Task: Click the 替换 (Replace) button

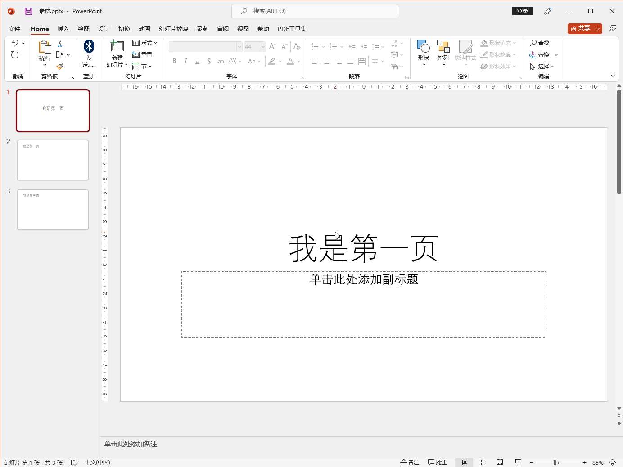Action: [x=539, y=55]
